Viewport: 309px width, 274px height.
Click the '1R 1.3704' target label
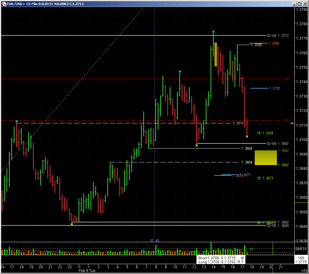pos(265,133)
